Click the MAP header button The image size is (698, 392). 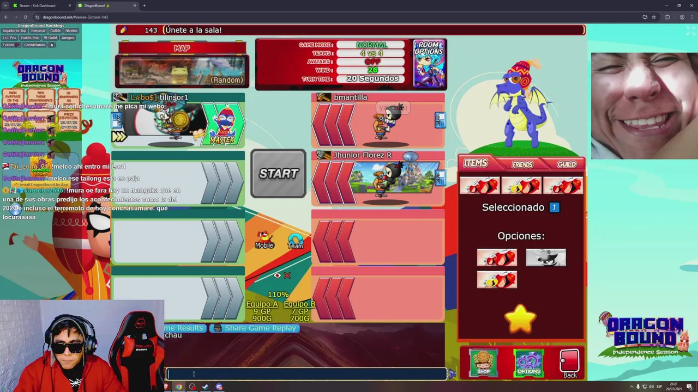click(182, 48)
